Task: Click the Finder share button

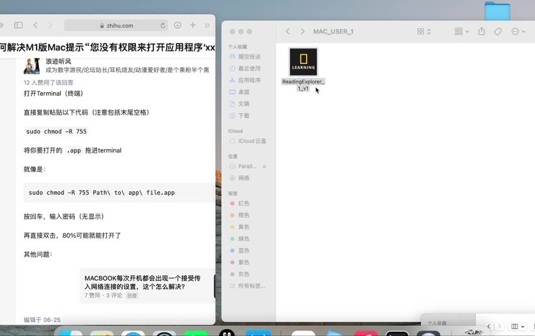Action: (481, 31)
